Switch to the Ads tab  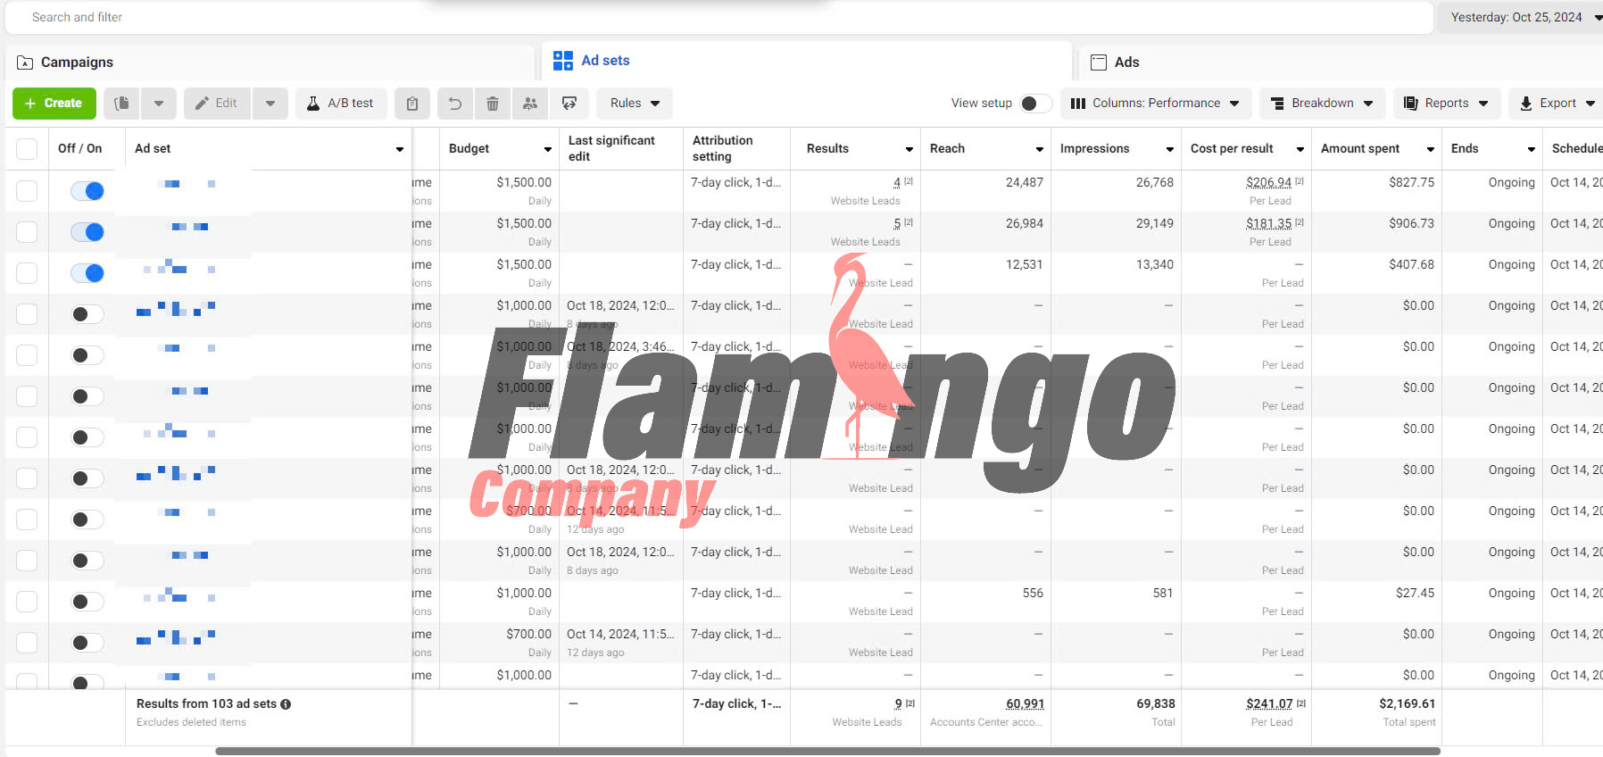1341,62
